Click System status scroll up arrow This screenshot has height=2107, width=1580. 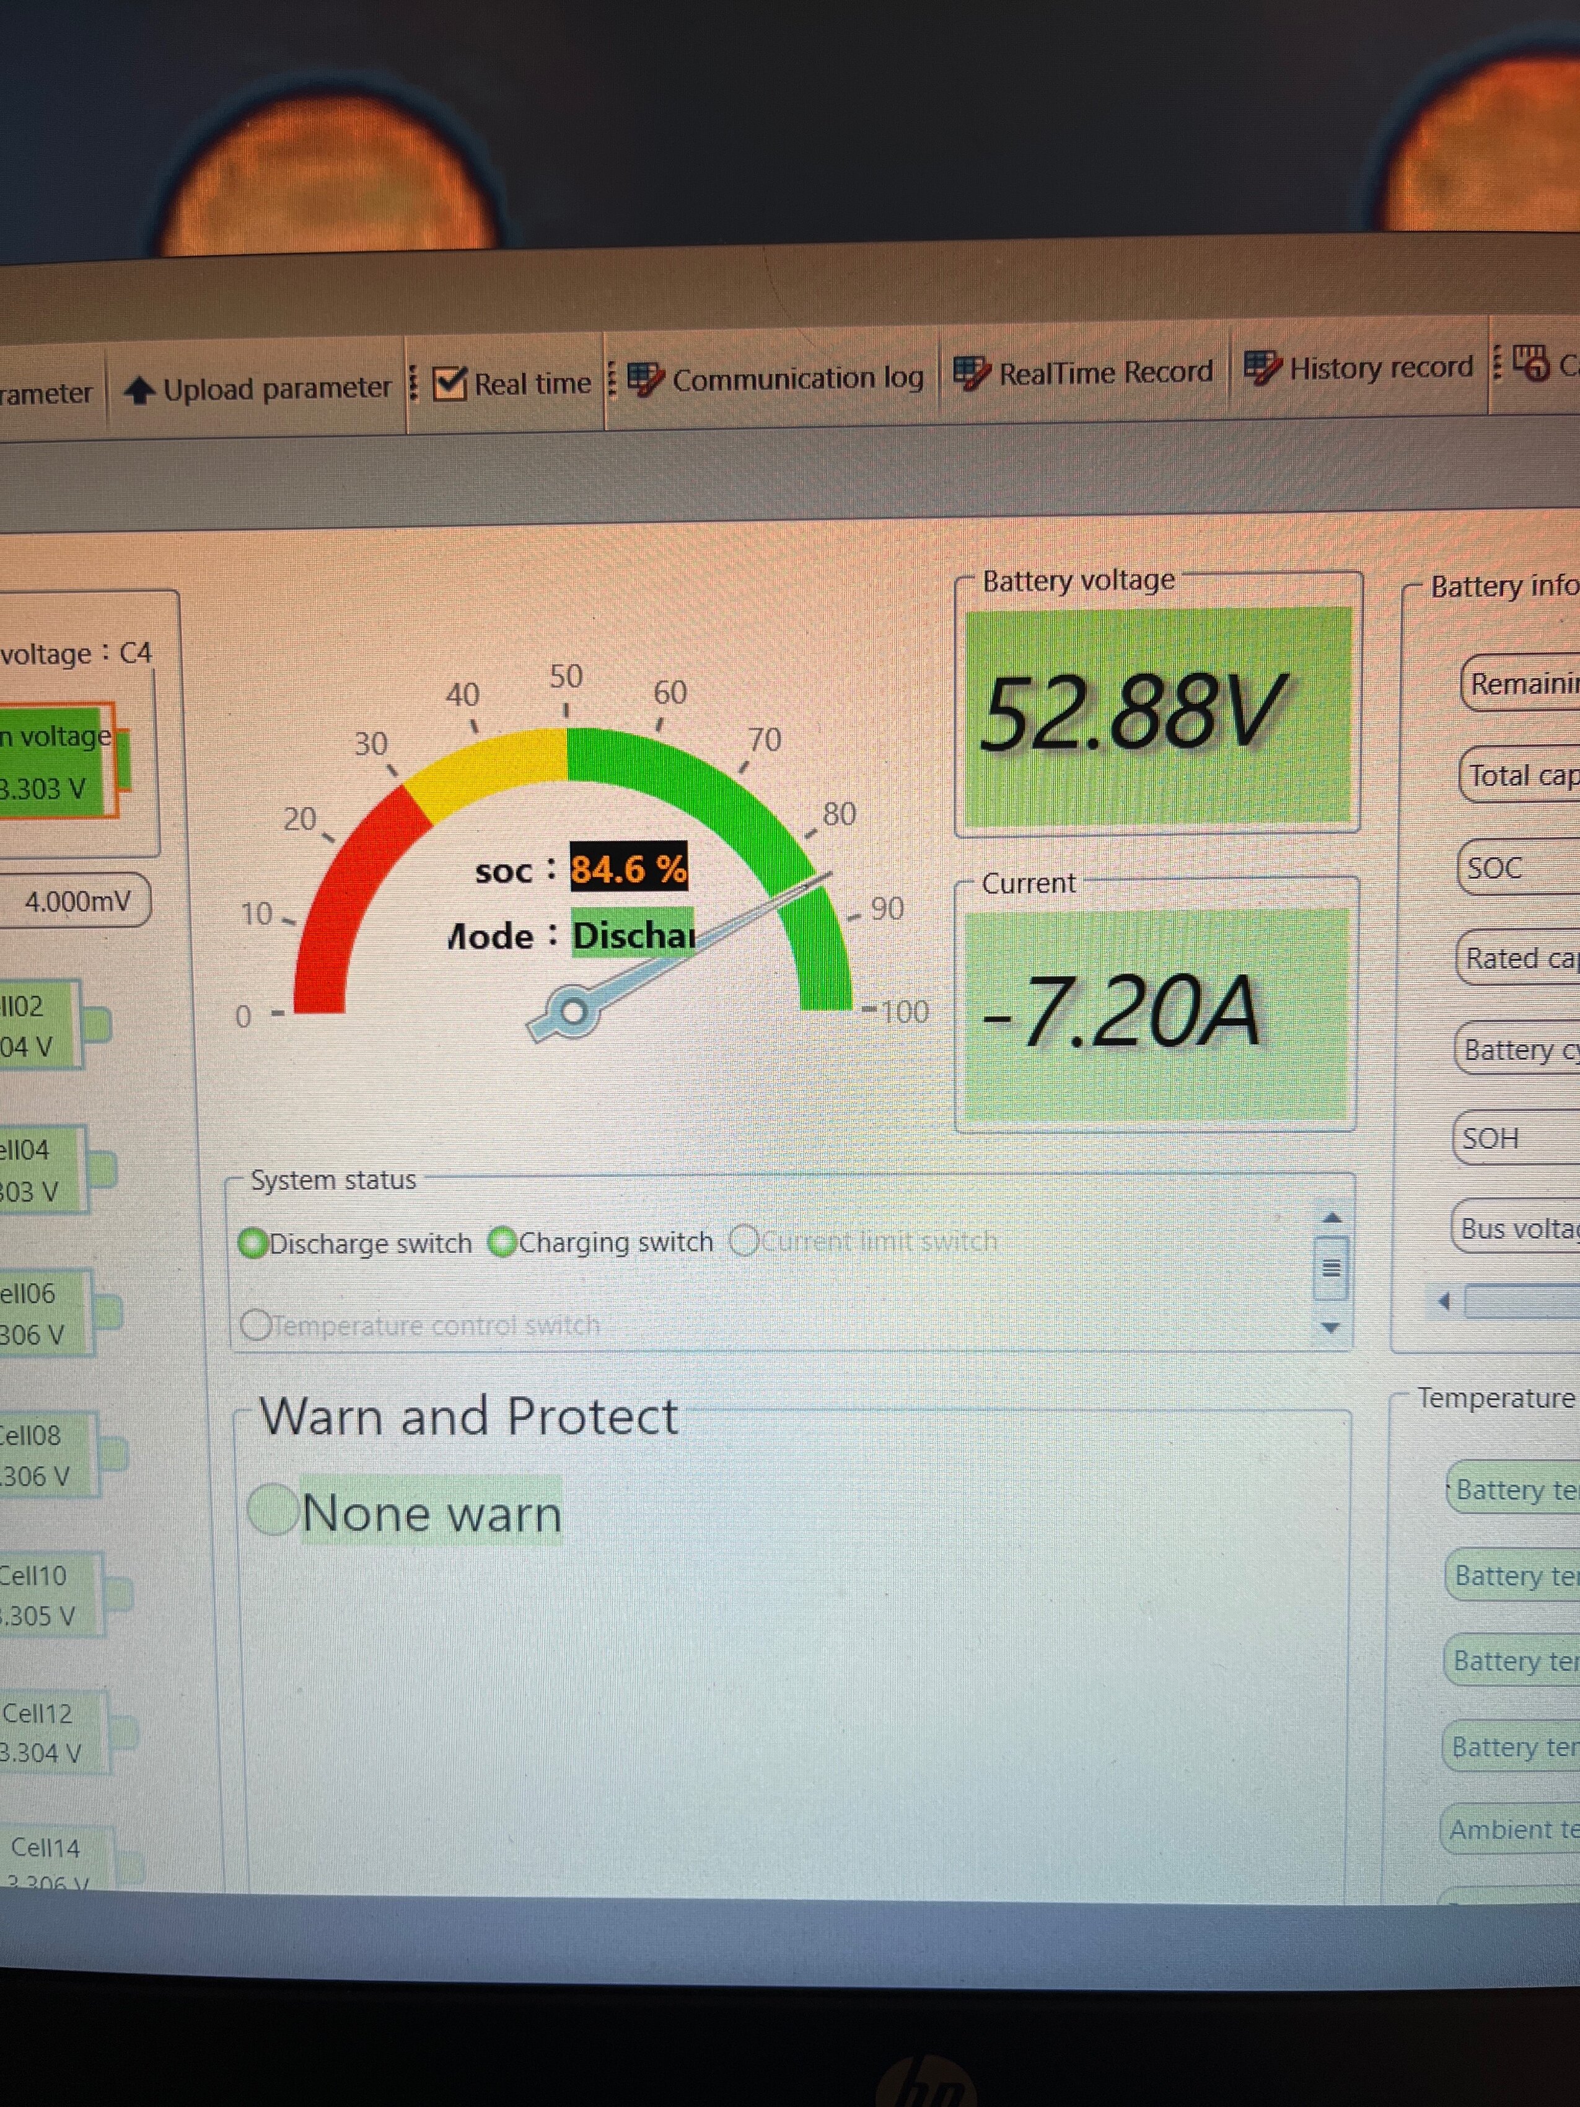click(1332, 1217)
